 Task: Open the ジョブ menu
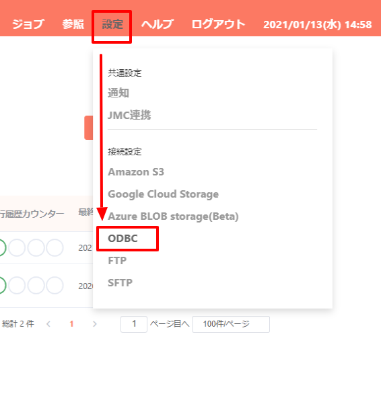tap(28, 24)
